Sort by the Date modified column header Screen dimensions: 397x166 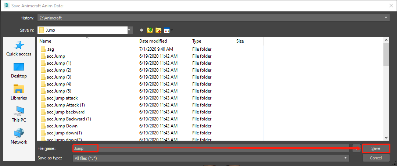click(164, 41)
